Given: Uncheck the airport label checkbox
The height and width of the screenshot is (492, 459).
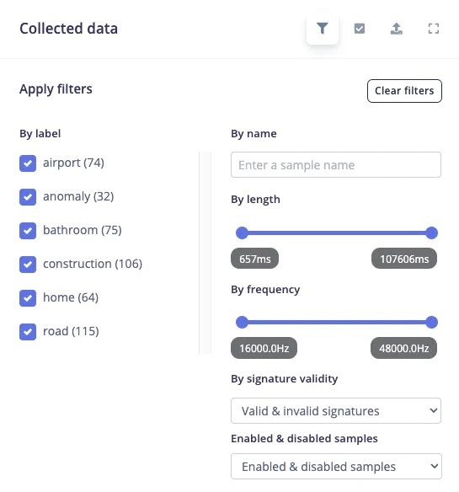Looking at the screenshot, I should [x=28, y=163].
